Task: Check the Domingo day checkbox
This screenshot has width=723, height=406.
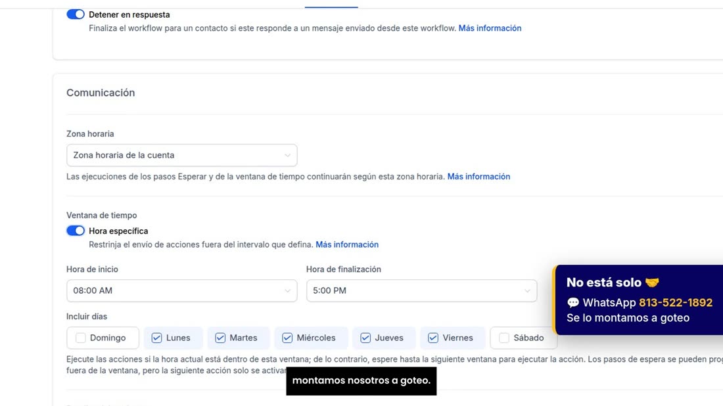Action: [81, 338]
